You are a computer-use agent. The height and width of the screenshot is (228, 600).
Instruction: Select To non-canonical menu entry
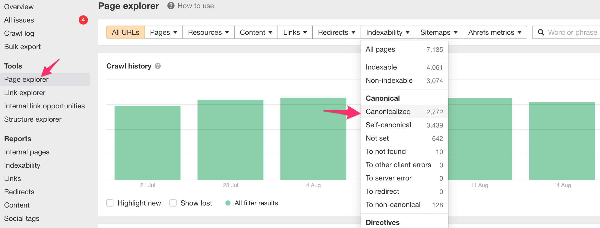(x=404, y=205)
